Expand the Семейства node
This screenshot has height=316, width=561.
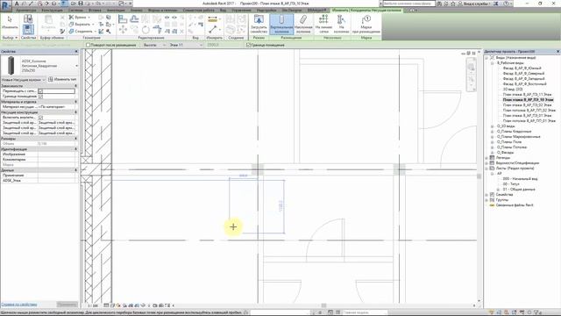point(486,195)
